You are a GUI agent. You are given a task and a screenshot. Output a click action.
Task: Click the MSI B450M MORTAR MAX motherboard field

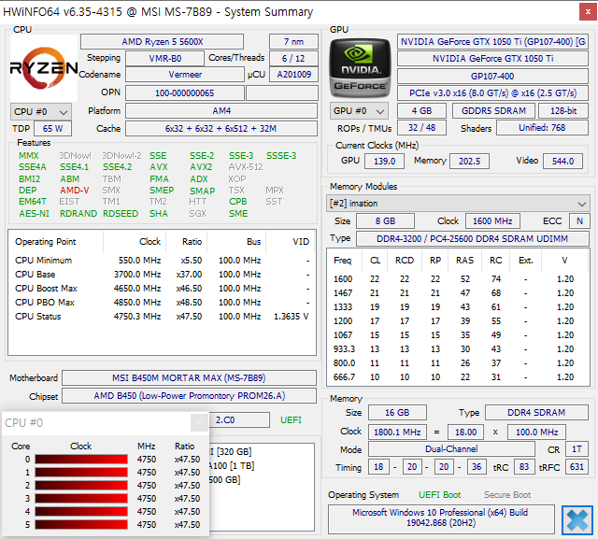[189, 377]
